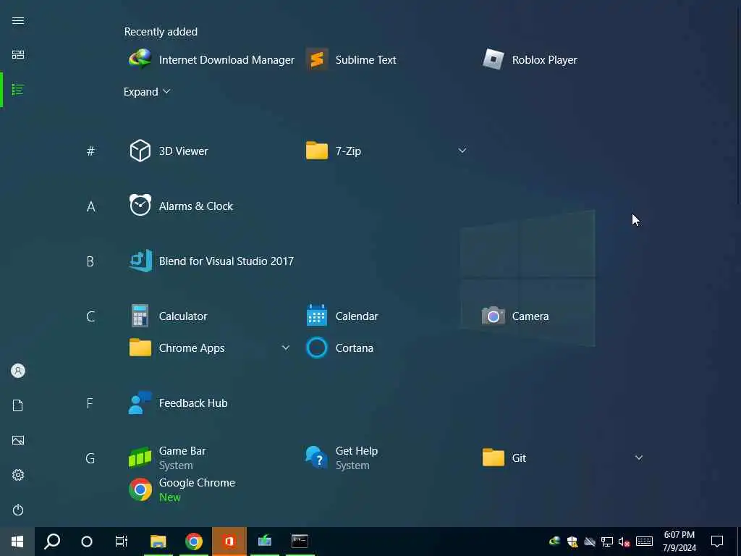Viewport: 741px width, 556px height.
Task: Open Get Help app
Action: pyautogui.click(x=342, y=458)
